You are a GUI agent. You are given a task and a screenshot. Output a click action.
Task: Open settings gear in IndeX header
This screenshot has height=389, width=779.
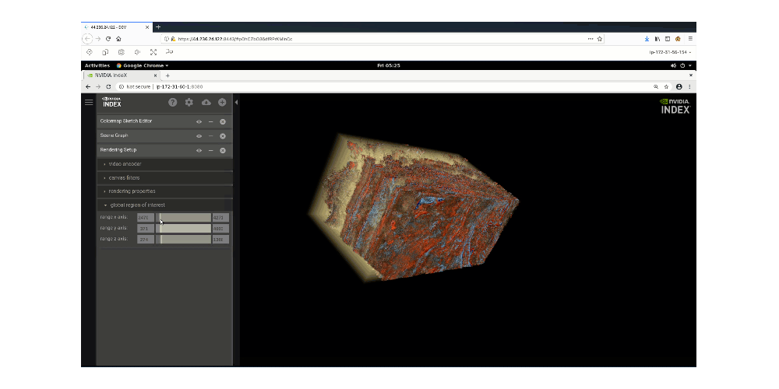tap(189, 102)
